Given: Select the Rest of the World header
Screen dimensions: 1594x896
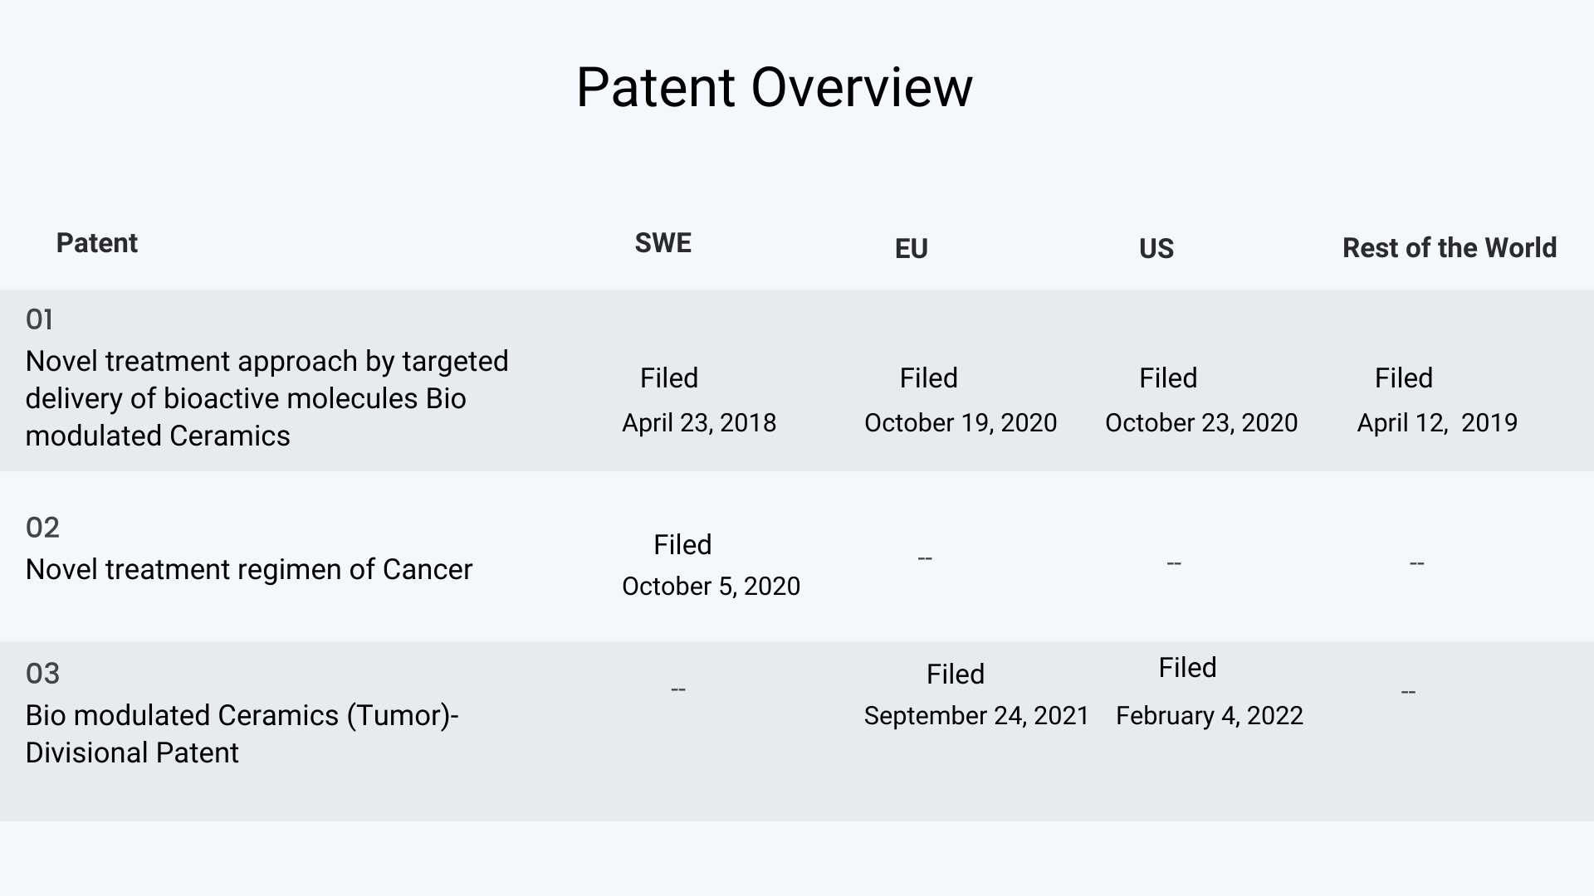Looking at the screenshot, I should point(1450,247).
